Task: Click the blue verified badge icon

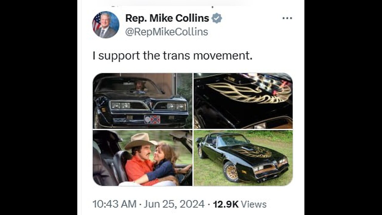Action: 217,19
